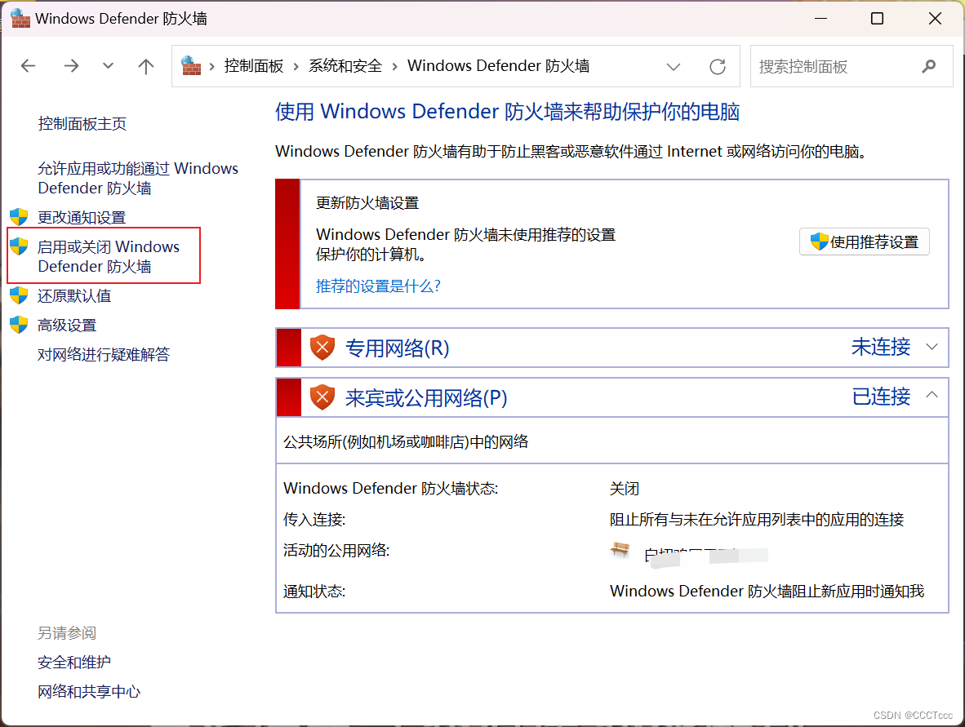This screenshot has width=965, height=727.
Task: Go up one level with up arrow
Action: pyautogui.click(x=146, y=66)
